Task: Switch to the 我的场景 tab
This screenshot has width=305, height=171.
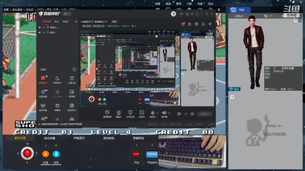Action: pos(47,22)
